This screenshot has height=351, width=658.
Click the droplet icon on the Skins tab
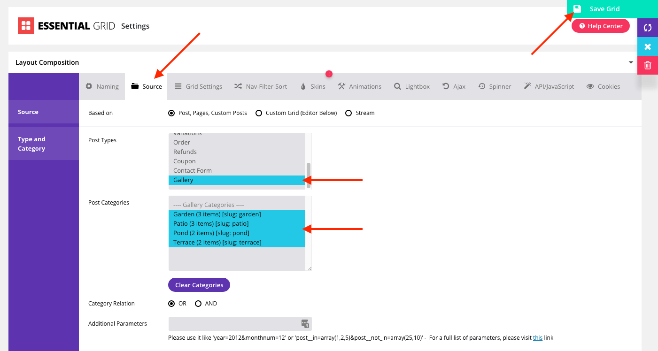(x=303, y=86)
